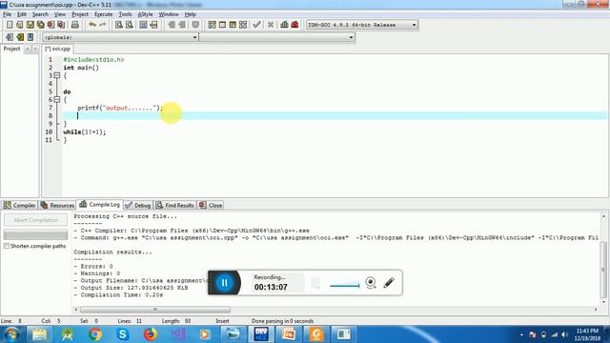Collapse code fold at line 3
The height and width of the screenshot is (343, 610).
coord(57,75)
